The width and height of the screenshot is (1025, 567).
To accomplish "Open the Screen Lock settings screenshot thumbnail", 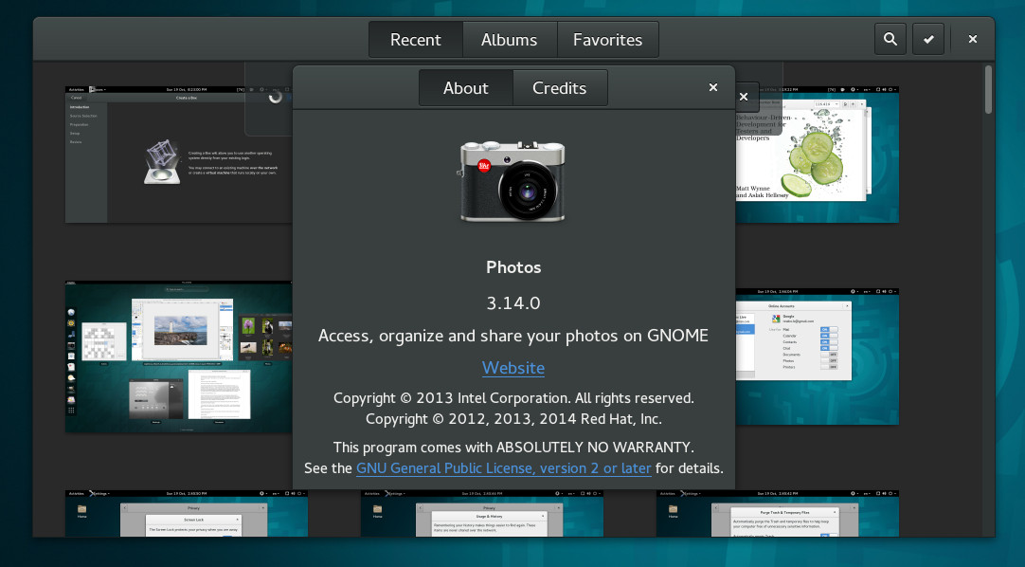I will (185, 517).
